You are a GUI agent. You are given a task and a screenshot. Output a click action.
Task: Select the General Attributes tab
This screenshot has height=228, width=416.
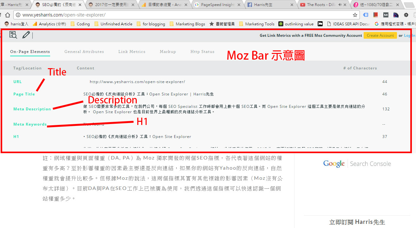(84, 52)
